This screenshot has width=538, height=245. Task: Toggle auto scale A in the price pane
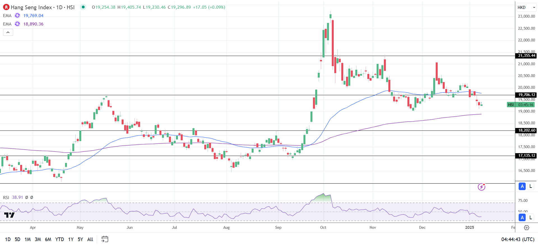522,186
